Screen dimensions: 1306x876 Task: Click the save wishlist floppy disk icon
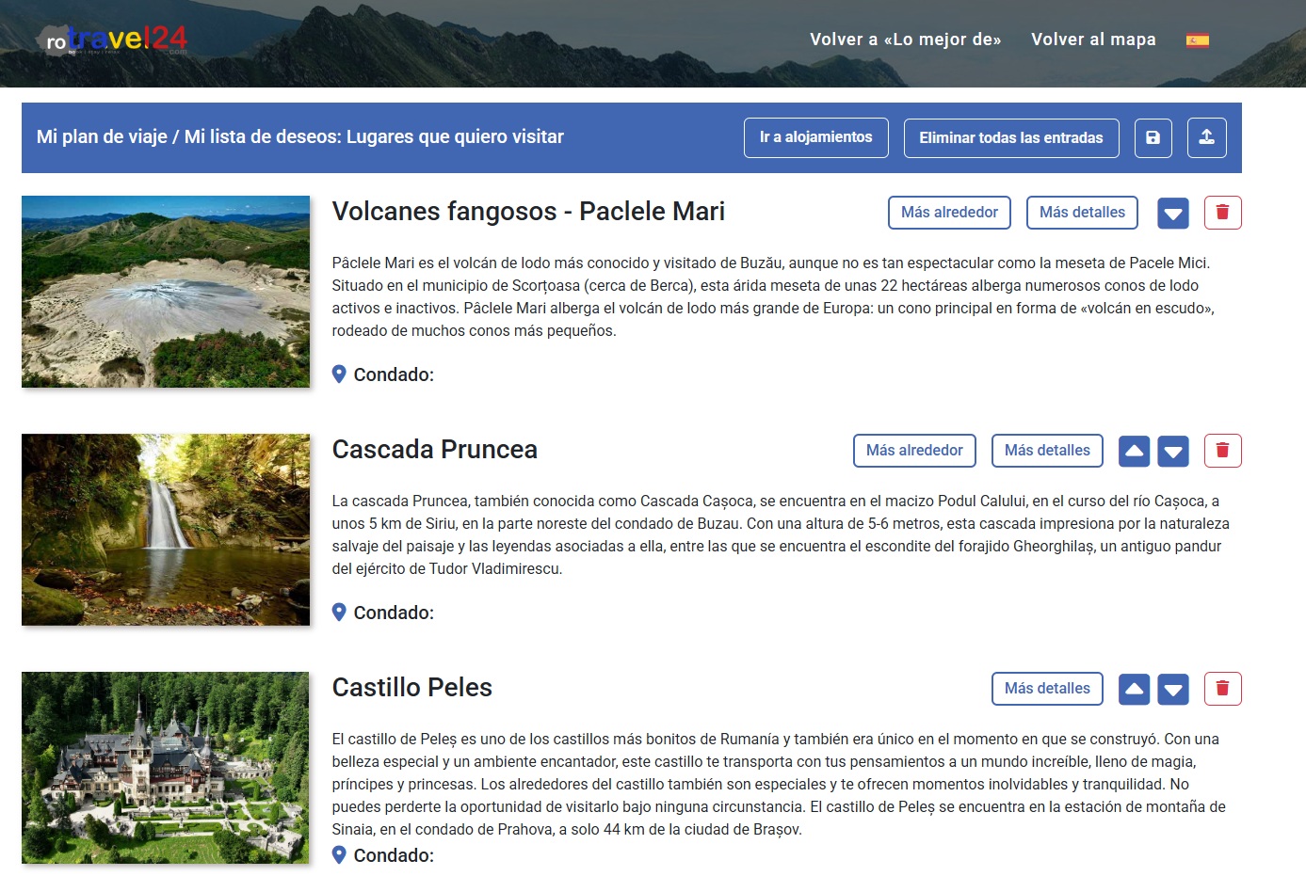(x=1153, y=137)
